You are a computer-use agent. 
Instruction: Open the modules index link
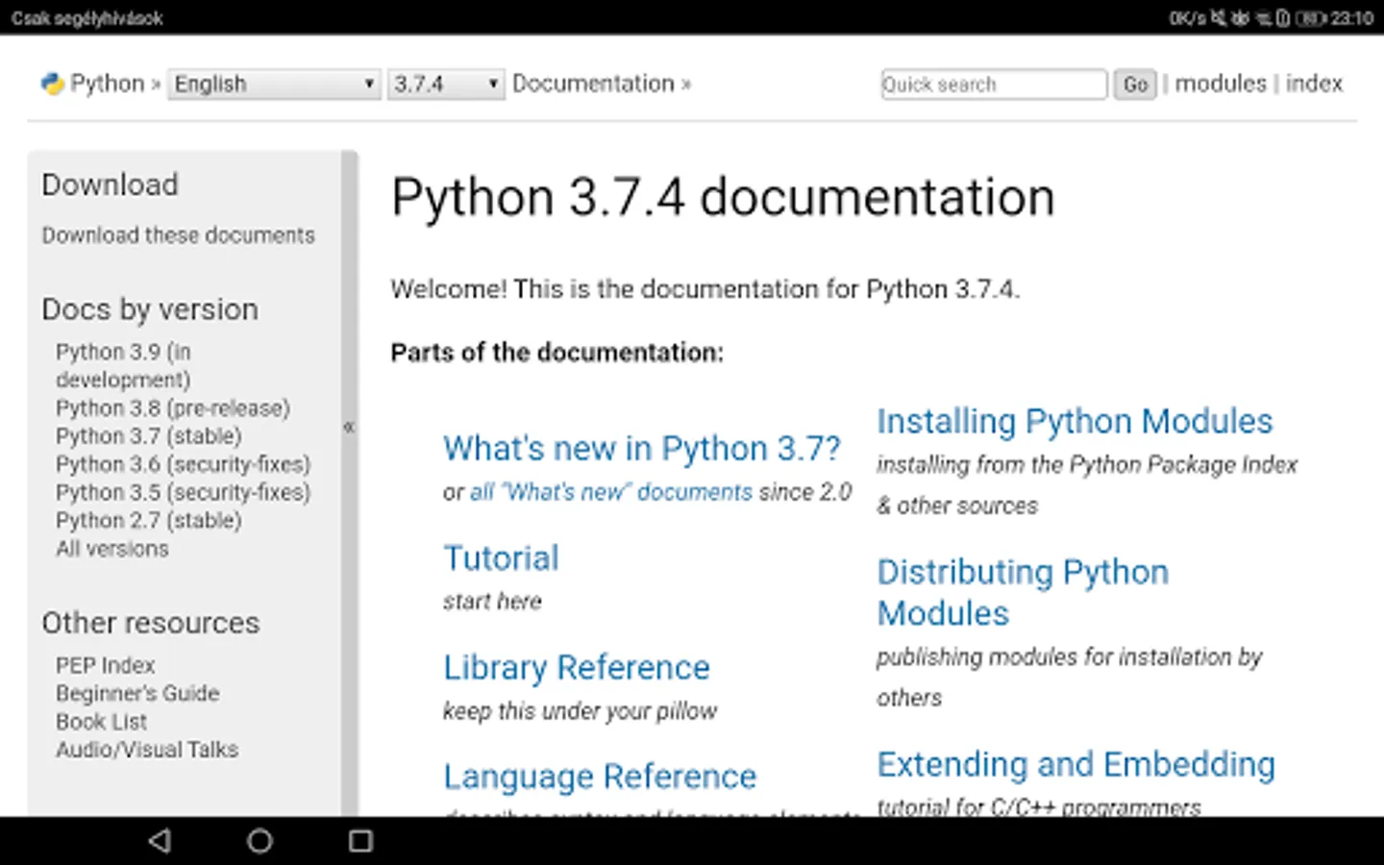(1221, 84)
